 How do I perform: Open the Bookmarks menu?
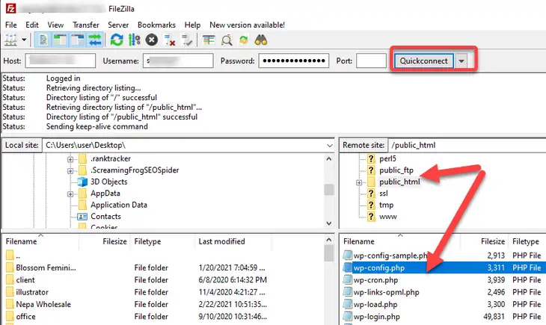click(x=156, y=25)
